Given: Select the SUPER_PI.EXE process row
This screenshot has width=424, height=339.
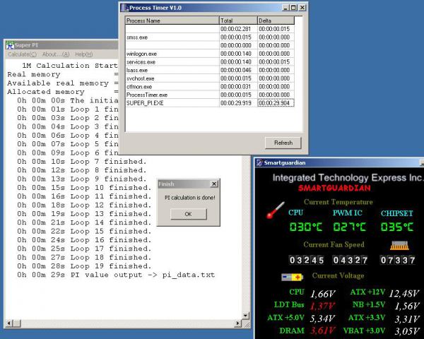Looking at the screenshot, I should pyautogui.click(x=210, y=103).
